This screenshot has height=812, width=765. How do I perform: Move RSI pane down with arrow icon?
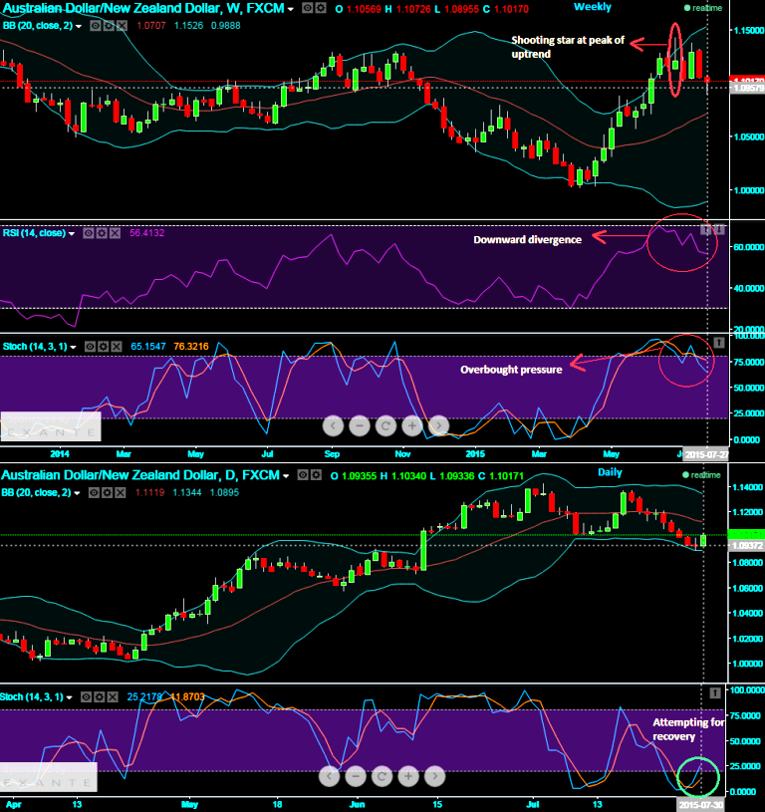(719, 229)
